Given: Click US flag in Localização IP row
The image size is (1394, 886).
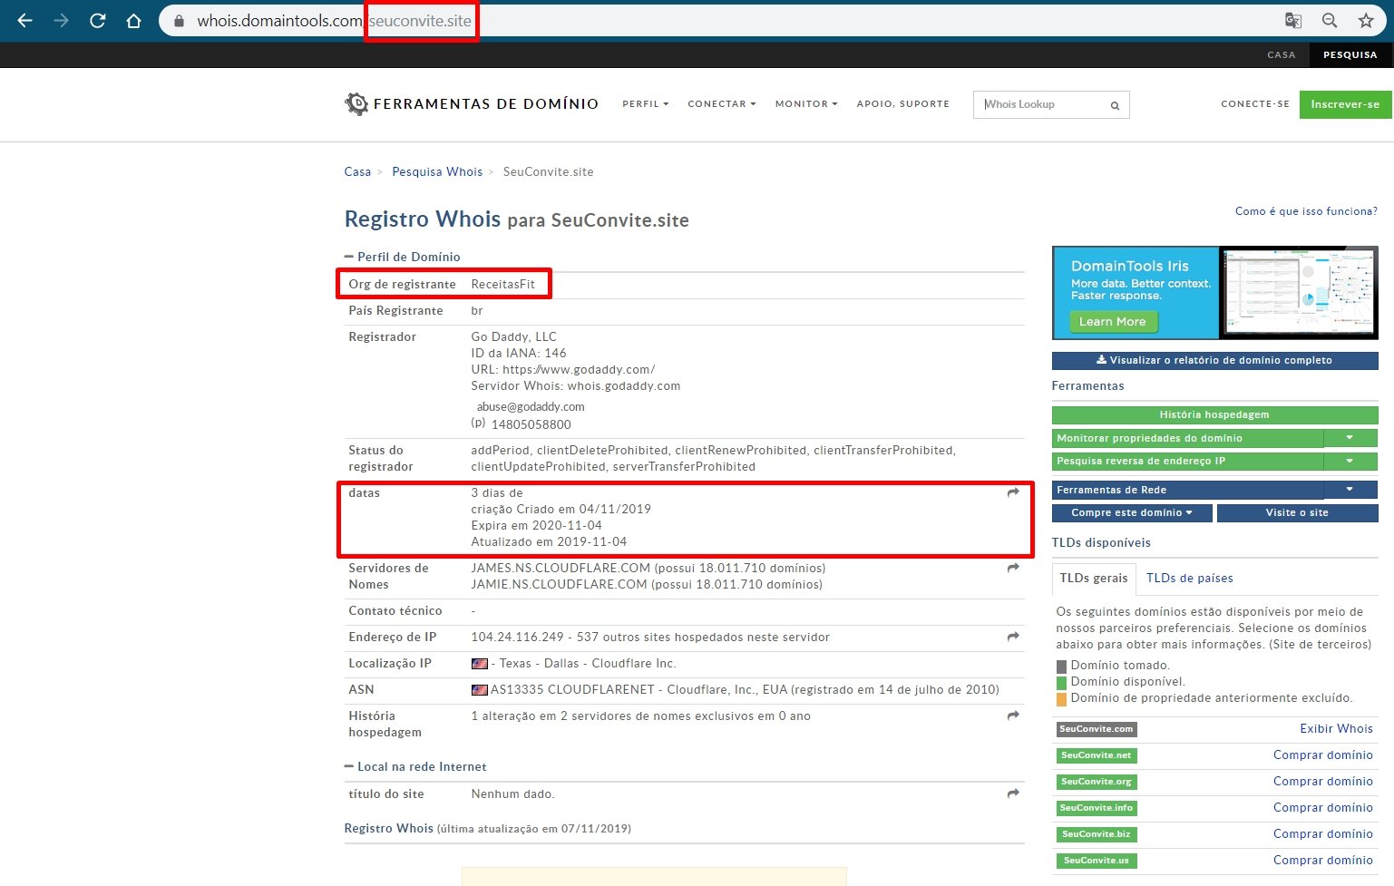Looking at the screenshot, I should (x=480, y=664).
